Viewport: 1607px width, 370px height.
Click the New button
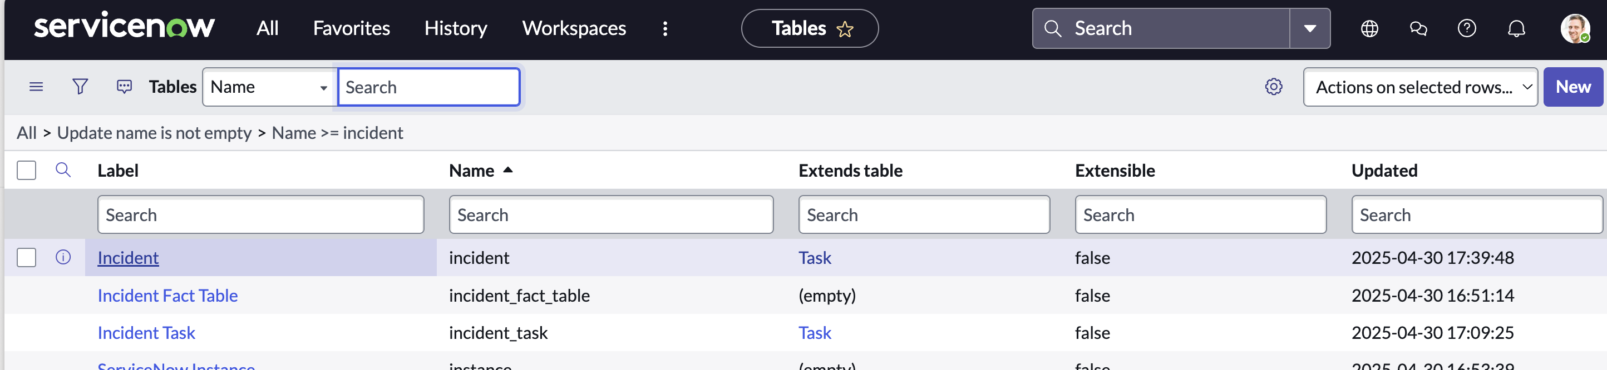[1573, 87]
